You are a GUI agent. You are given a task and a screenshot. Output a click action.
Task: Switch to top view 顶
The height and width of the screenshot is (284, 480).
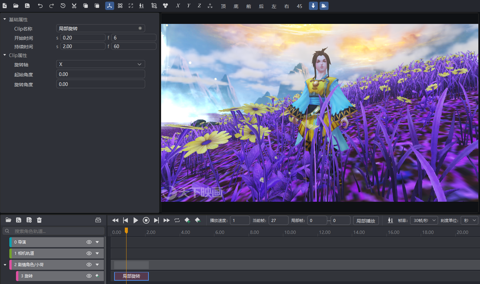(223, 6)
